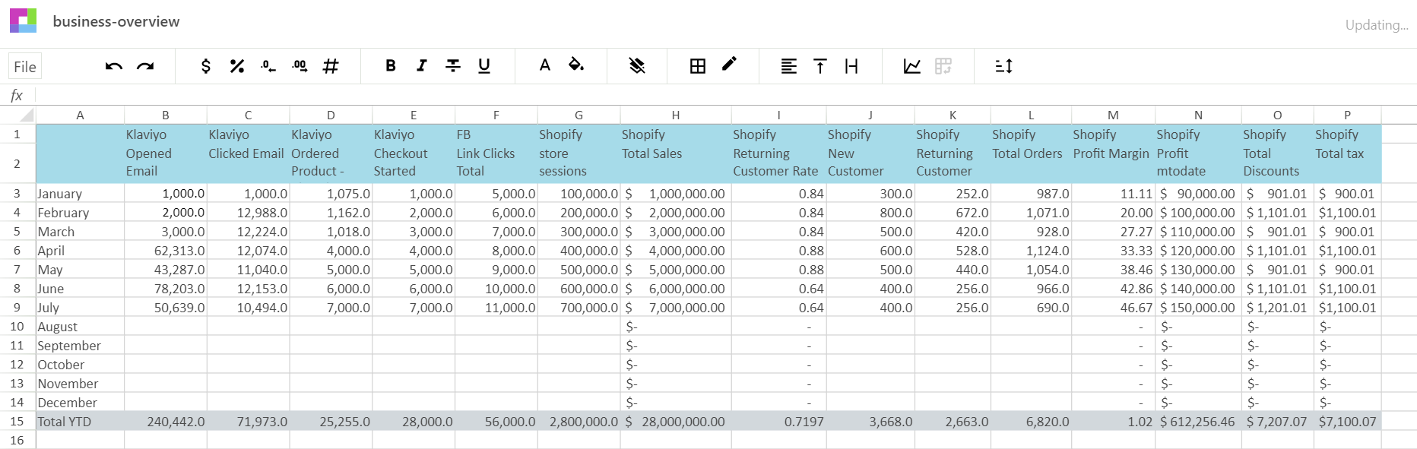Apply currency format with dollar icon
Screen dimensions: 1417x449
coord(206,66)
